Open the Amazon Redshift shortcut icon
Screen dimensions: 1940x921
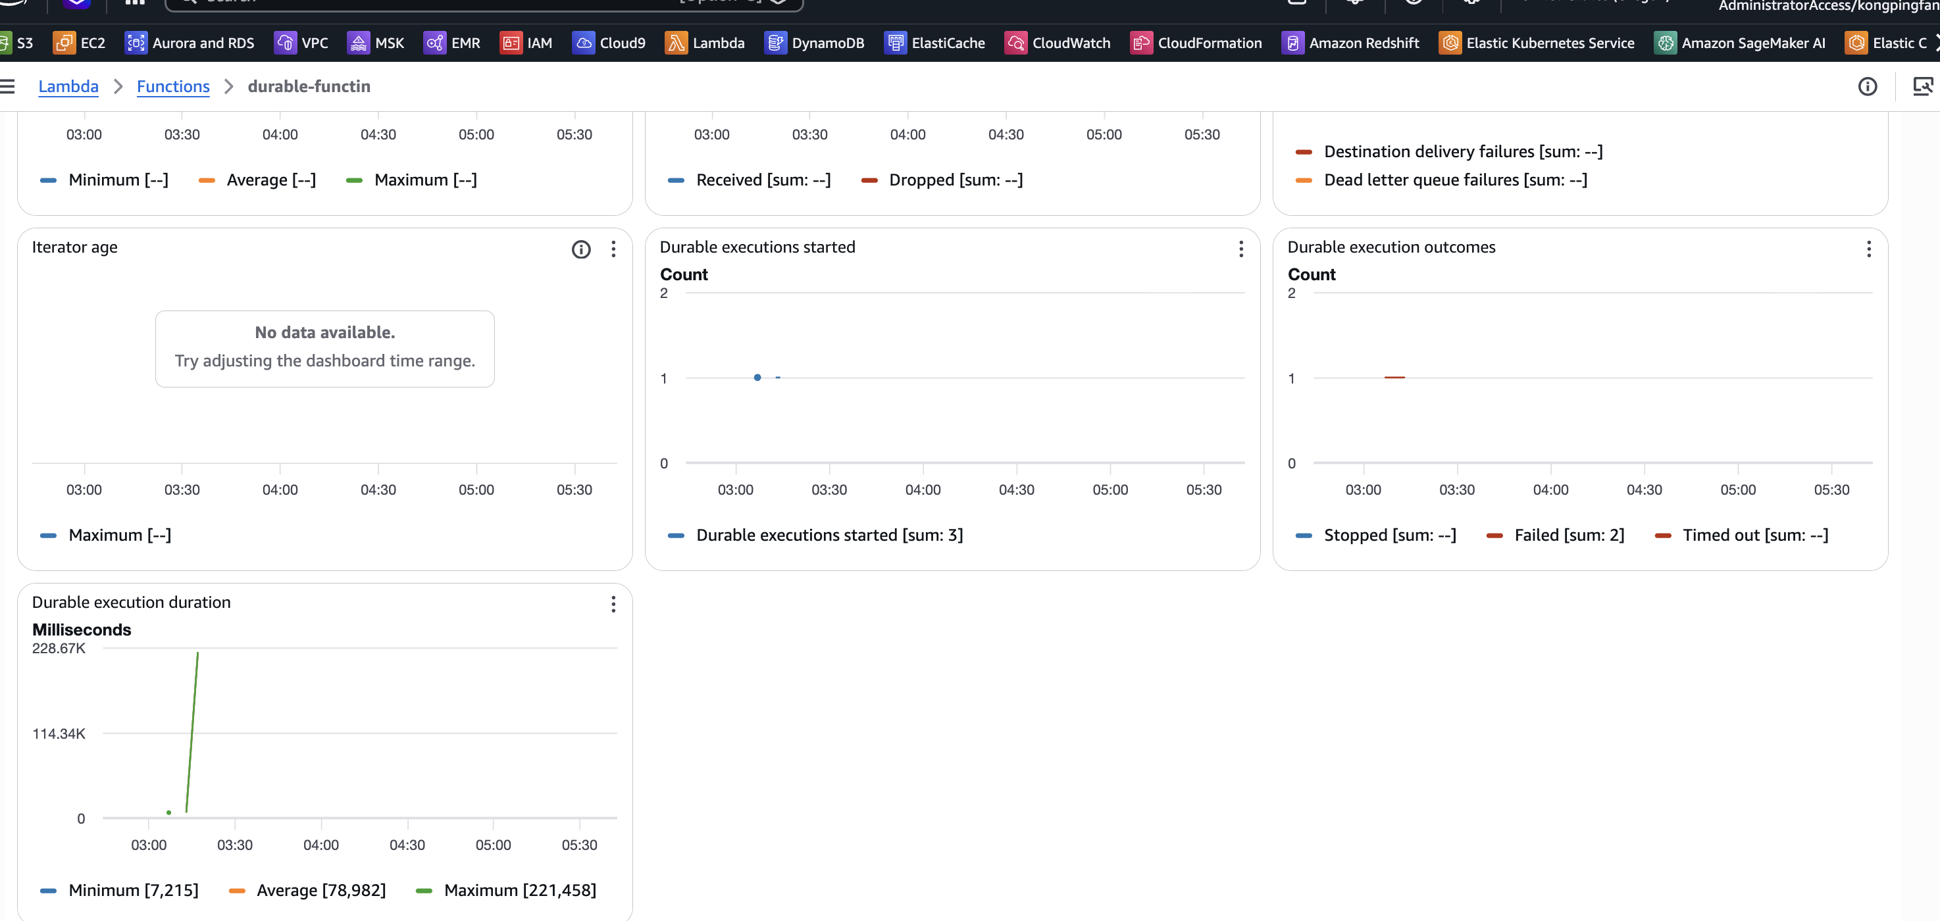pyautogui.click(x=1292, y=43)
